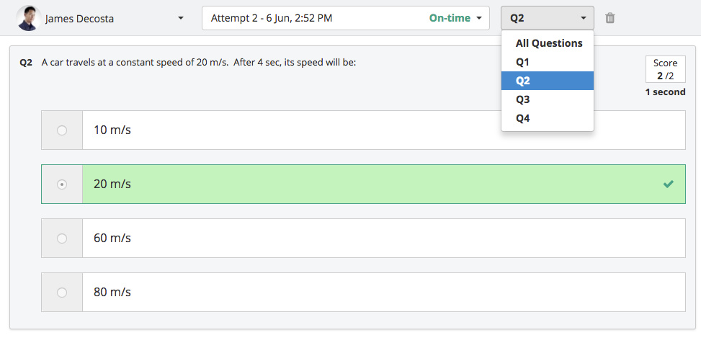This screenshot has height=338, width=701.
Task: Click the trash delete icon
Action: pyautogui.click(x=610, y=18)
